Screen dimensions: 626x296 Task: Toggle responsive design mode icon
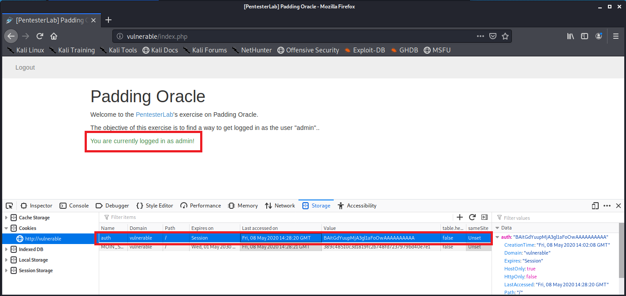(595, 206)
